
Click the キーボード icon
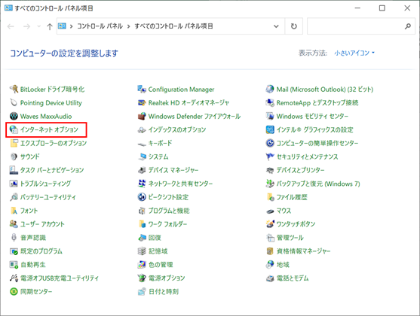(x=142, y=144)
